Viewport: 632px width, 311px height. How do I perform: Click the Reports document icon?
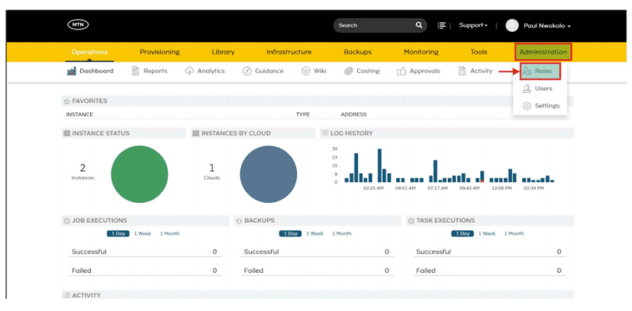click(x=135, y=71)
